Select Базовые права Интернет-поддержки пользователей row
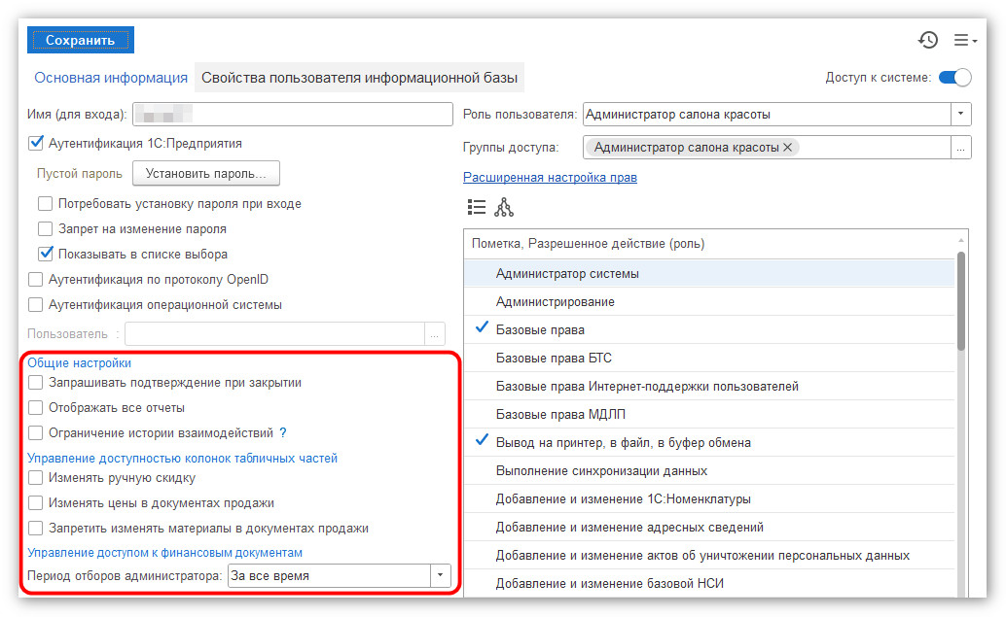The height and width of the screenshot is (617, 1006). [x=709, y=387]
